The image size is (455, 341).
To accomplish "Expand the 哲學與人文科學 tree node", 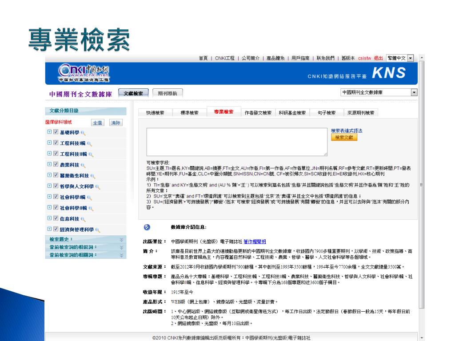I will pyautogui.click(x=49, y=186).
